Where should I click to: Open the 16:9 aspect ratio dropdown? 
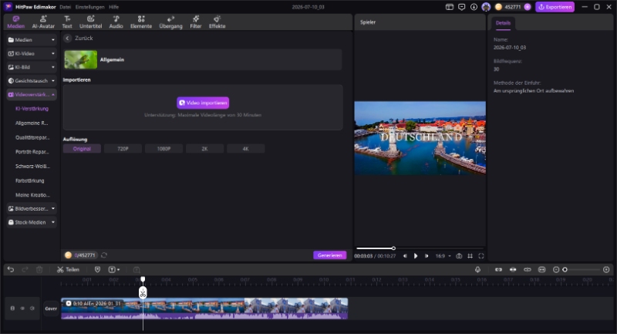point(443,256)
